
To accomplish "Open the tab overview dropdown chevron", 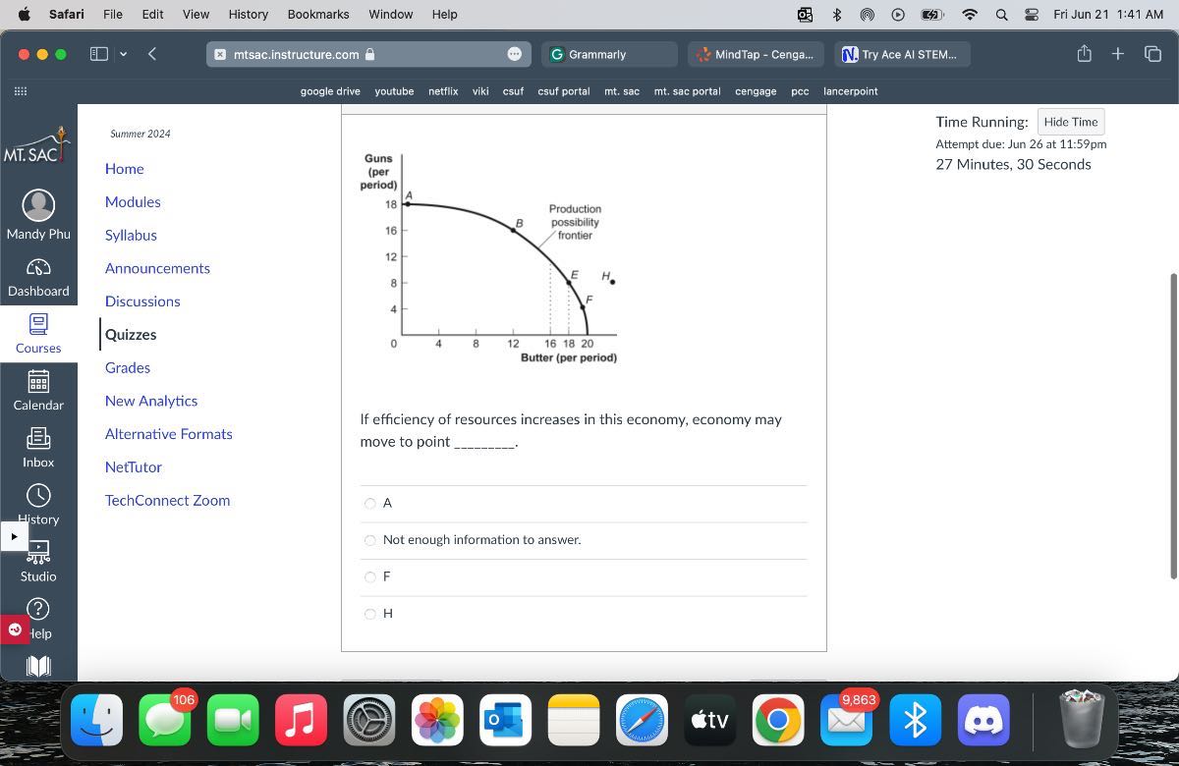I will 122,54.
